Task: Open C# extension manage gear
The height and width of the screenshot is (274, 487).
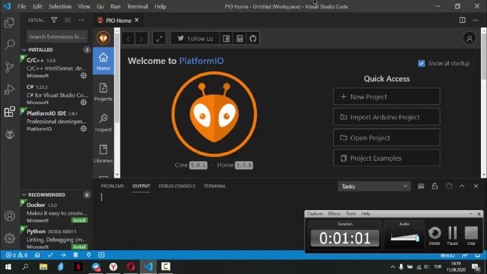Action: pyautogui.click(x=83, y=102)
